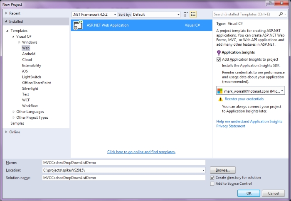This screenshot has width=291, height=201.
Task: Select the LightSwitch category
Action: point(32,77)
